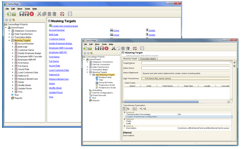
Task: Click the Target Name input field
Action: pos(185,63)
